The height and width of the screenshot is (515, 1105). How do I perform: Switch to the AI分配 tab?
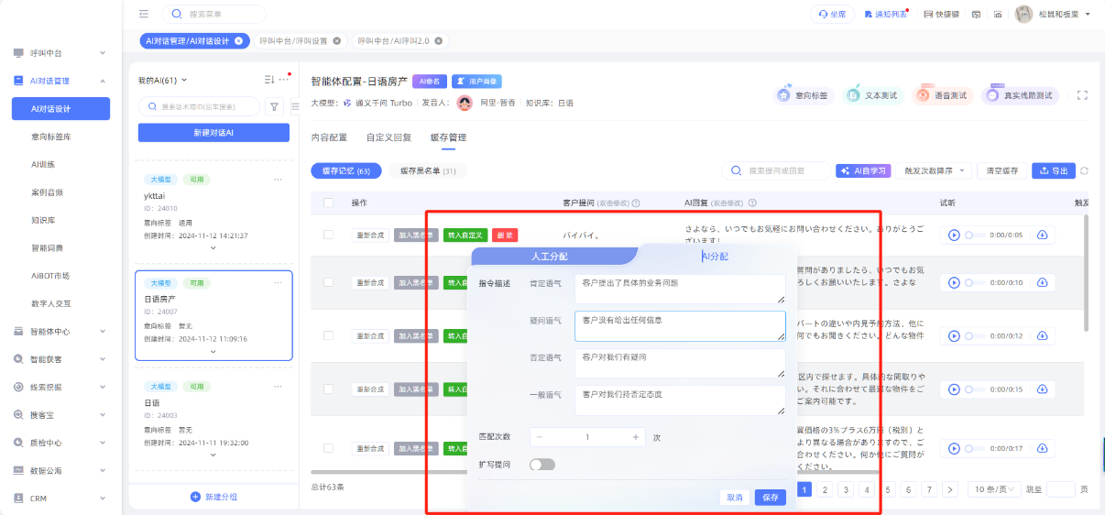715,257
